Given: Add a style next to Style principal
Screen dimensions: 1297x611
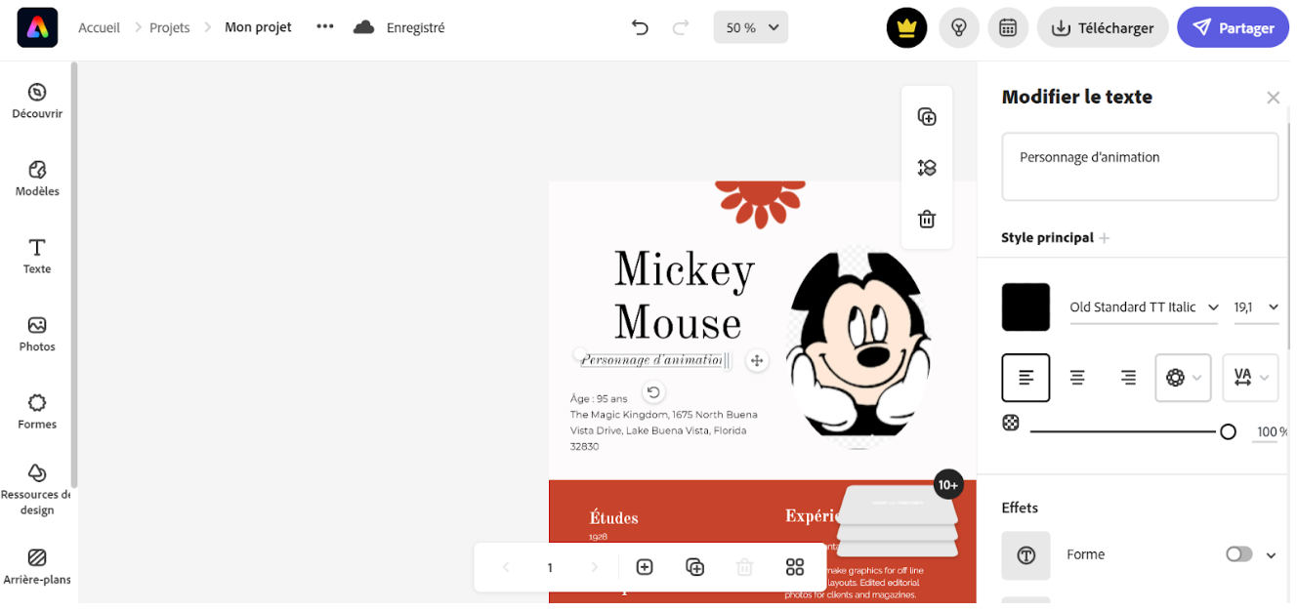Looking at the screenshot, I should 1105,238.
